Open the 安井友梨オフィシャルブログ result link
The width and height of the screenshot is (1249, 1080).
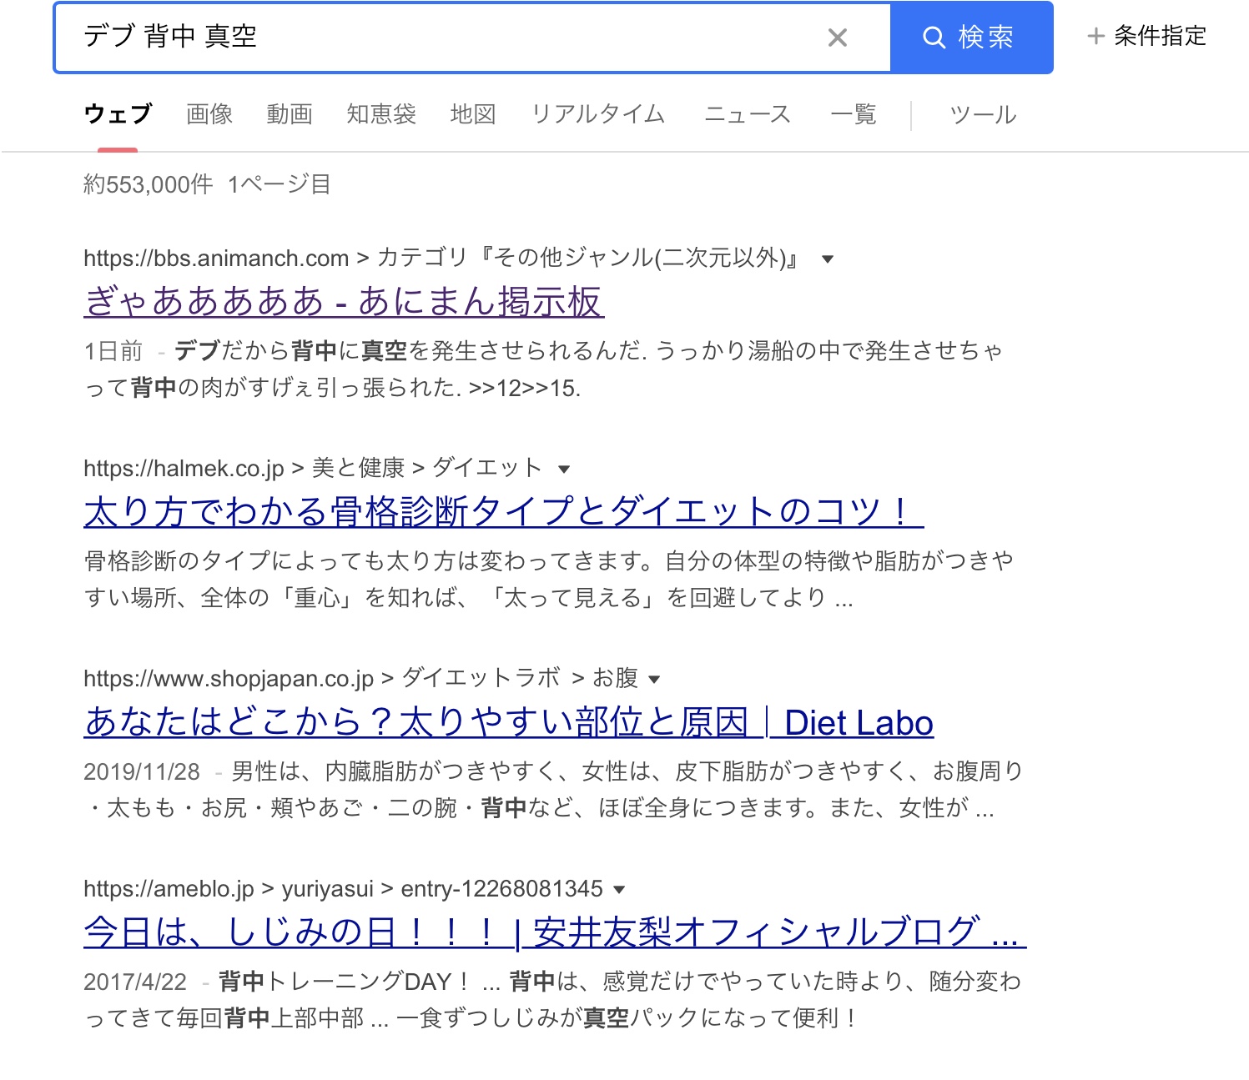(554, 932)
